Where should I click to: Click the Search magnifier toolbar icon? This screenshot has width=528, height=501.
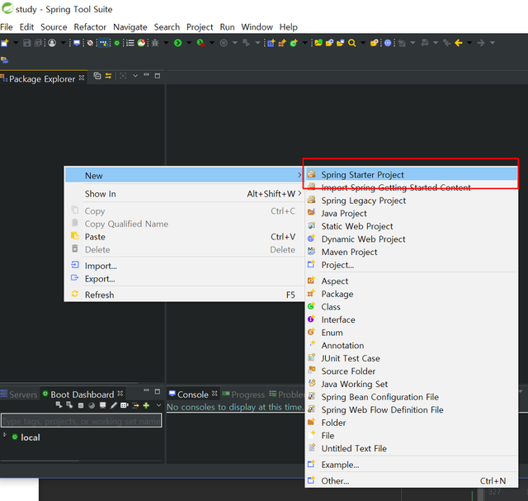352,42
